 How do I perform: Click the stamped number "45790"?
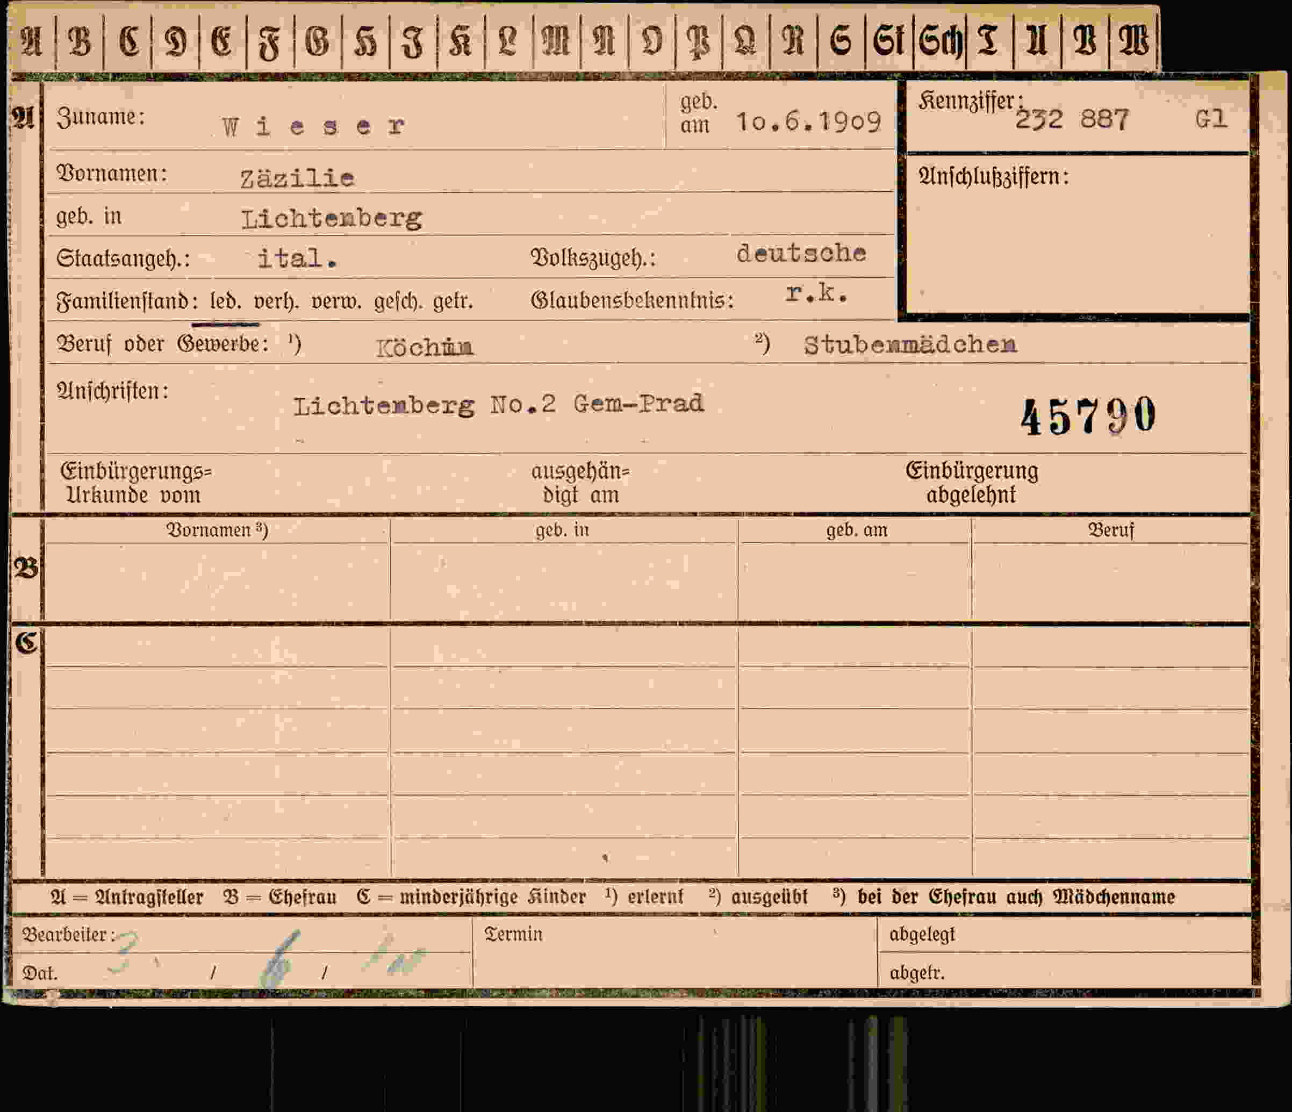tap(1088, 417)
